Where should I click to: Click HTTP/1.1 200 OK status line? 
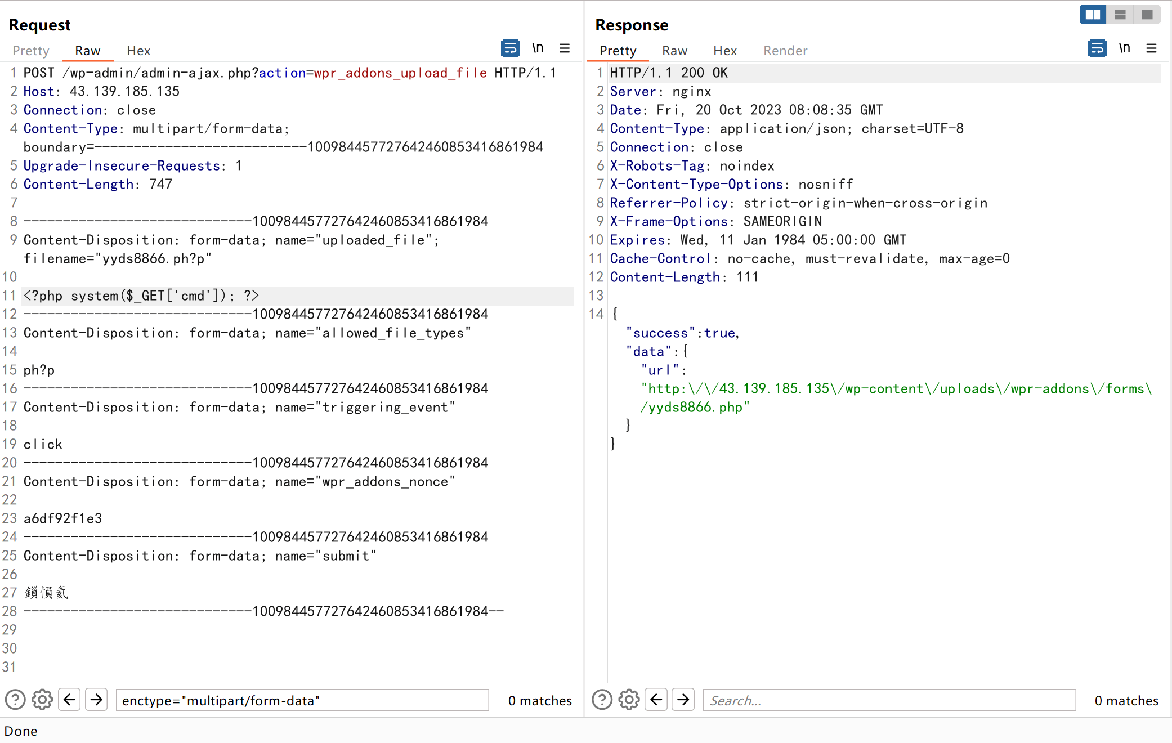pos(669,73)
